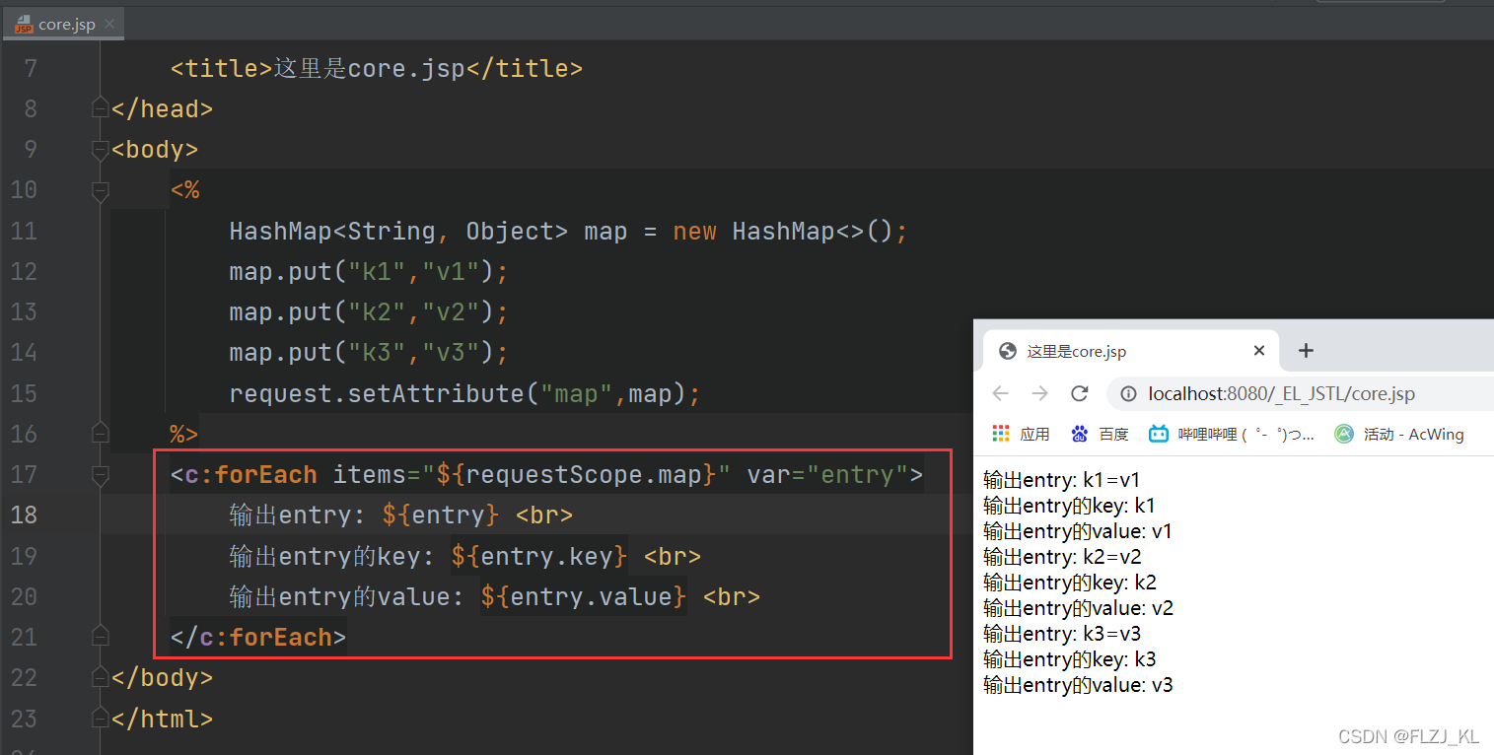Collapse the </head> fold marker on line 8

100,108
